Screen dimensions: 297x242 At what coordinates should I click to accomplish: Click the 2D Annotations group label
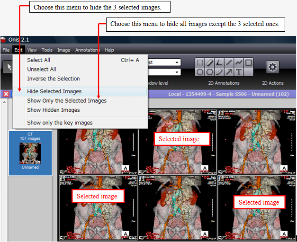(x=224, y=83)
